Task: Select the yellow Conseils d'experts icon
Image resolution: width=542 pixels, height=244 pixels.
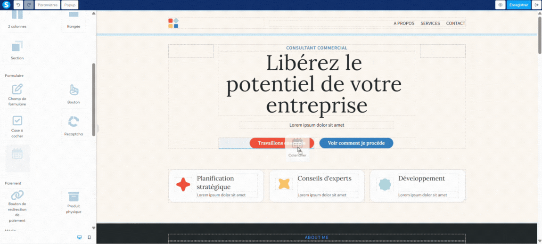Action: pos(284,184)
